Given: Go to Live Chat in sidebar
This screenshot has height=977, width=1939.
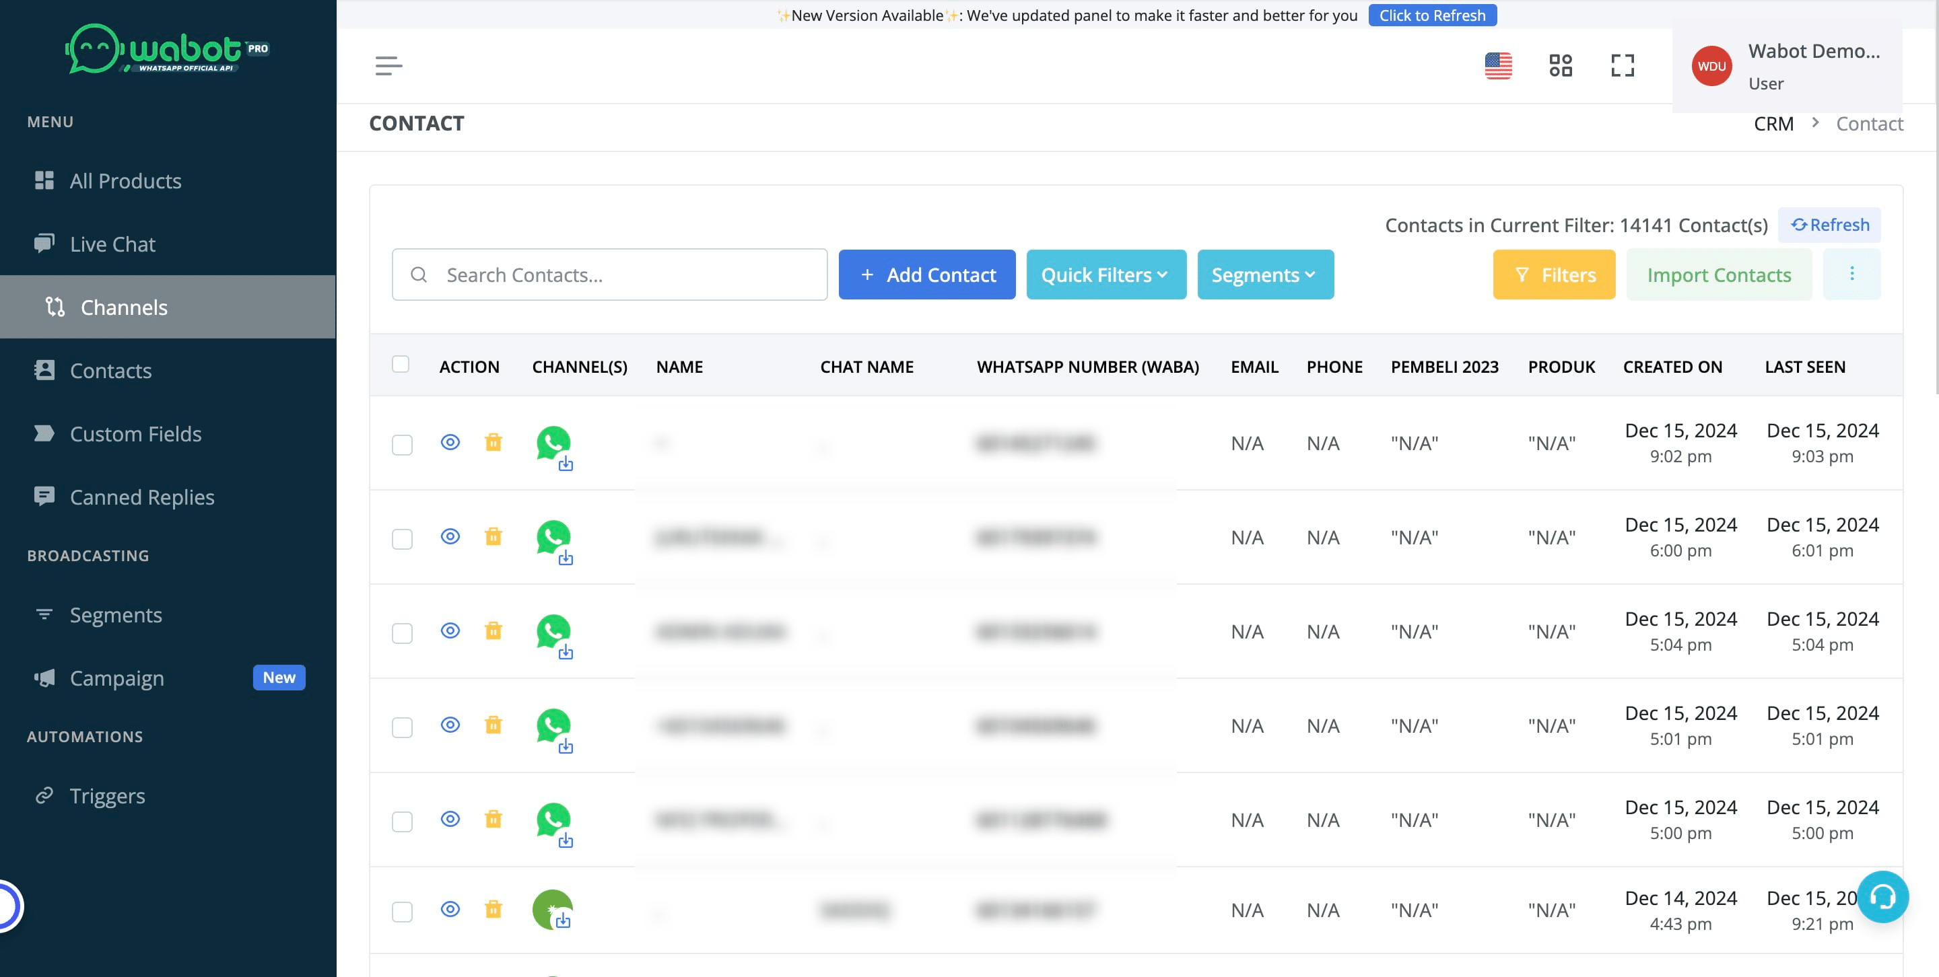Looking at the screenshot, I should click(112, 244).
